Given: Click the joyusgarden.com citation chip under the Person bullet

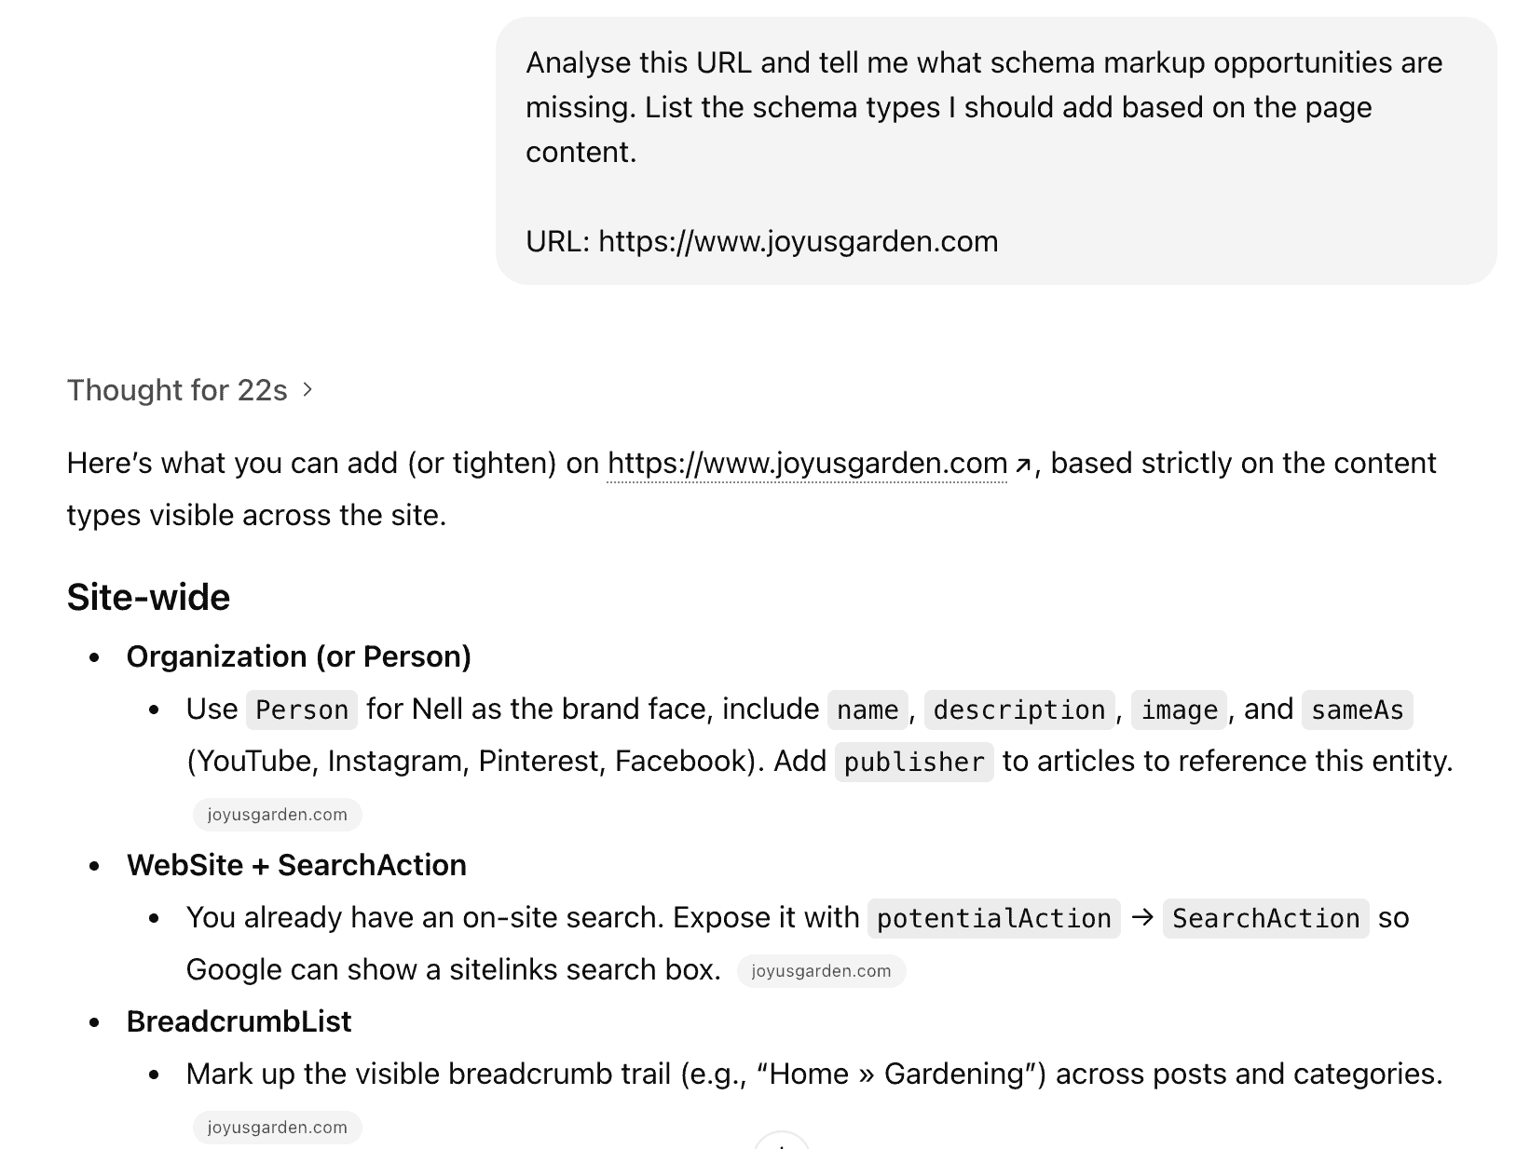Looking at the screenshot, I should point(276,814).
